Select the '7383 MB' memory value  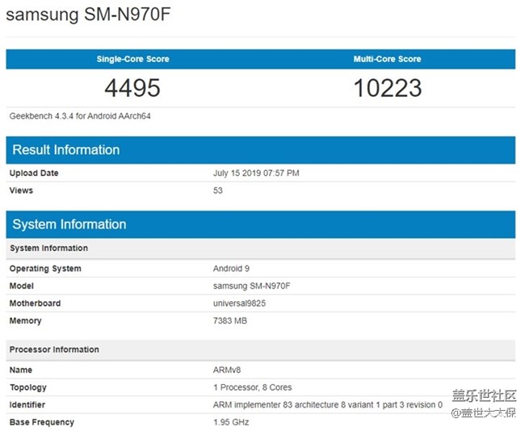coord(230,321)
